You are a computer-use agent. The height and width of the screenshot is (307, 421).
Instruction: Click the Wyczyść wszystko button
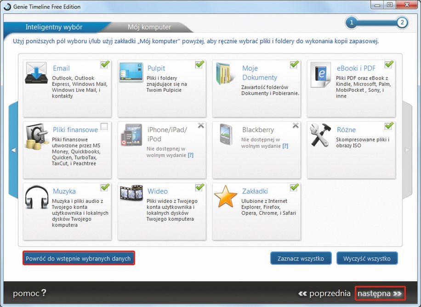(x=367, y=258)
